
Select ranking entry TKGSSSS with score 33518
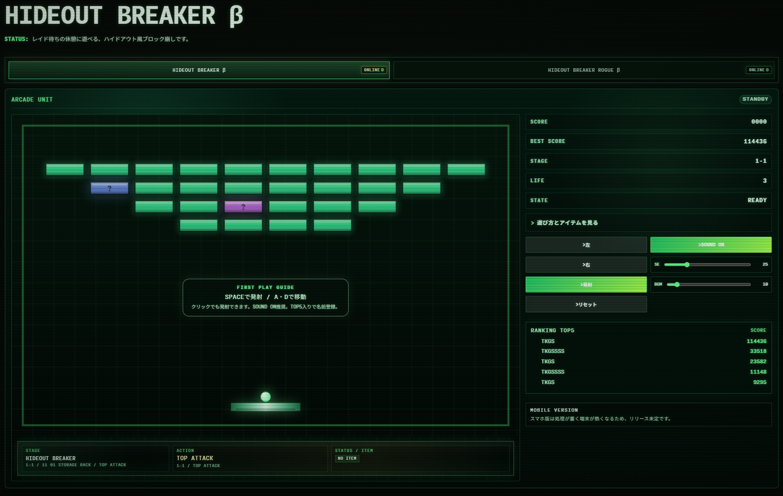tap(648, 351)
